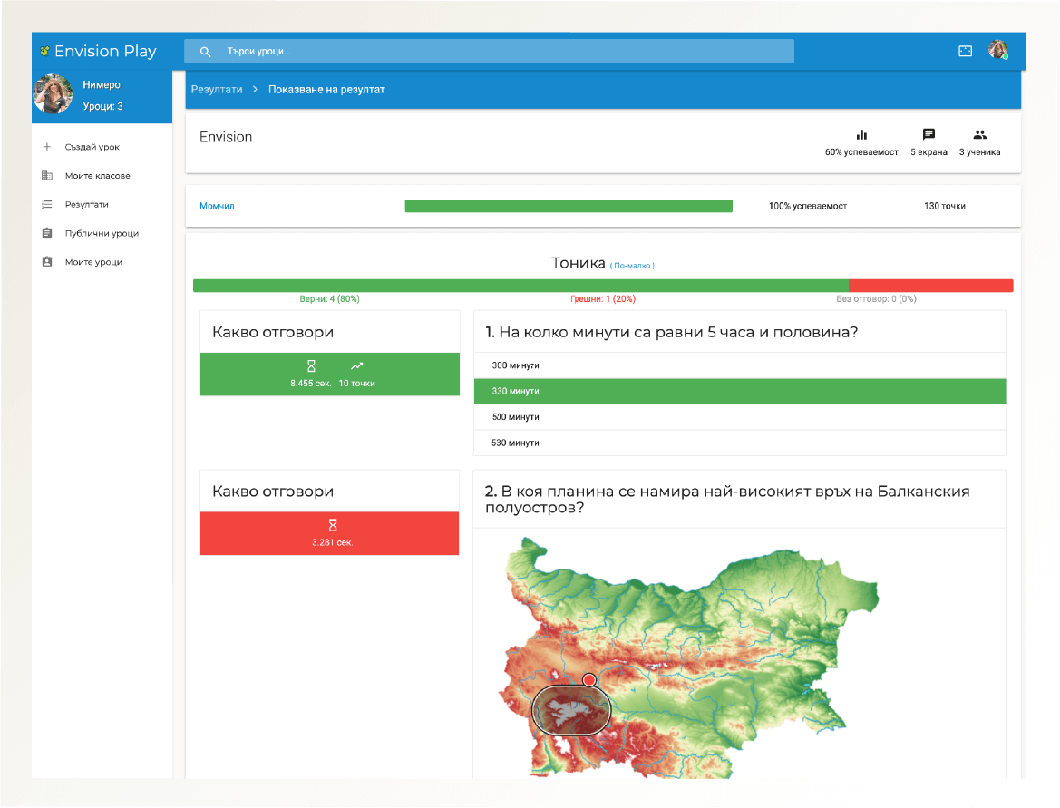Open student Момчил link
Viewport: 1060px width, 808px height.
pos(217,206)
